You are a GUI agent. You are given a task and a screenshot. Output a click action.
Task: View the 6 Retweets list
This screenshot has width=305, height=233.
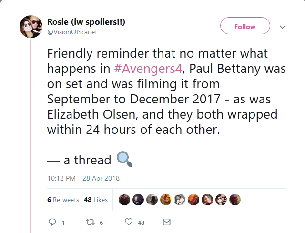(x=63, y=200)
